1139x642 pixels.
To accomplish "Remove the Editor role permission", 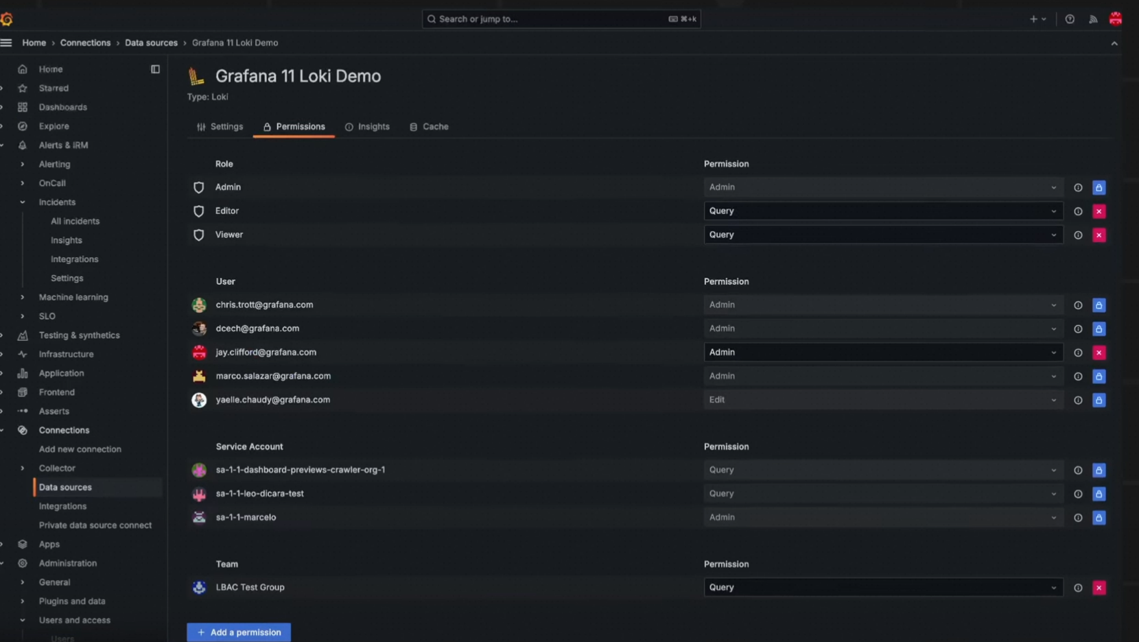I will 1099,211.
